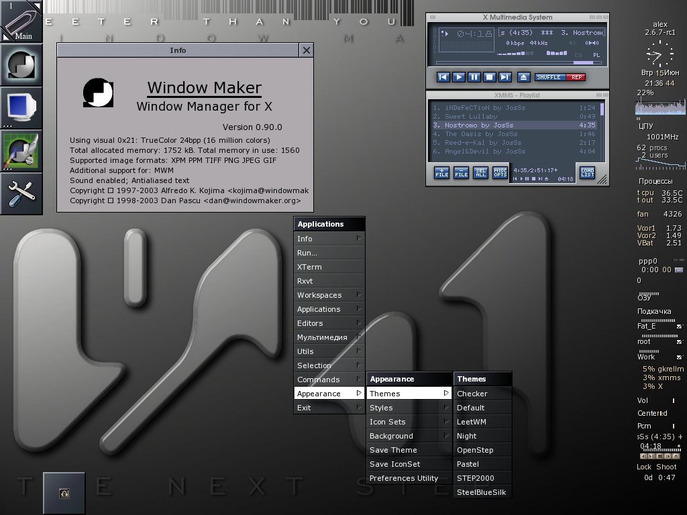
Task: Choose Save Theme in the Appearance menu
Action: 409,450
